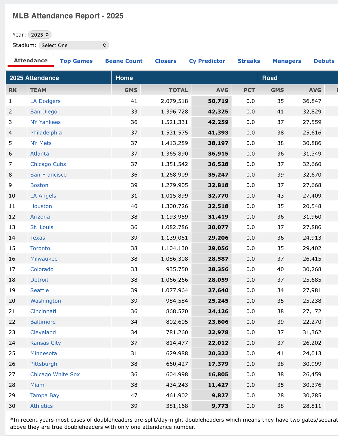Click the St. Louis team link

[42, 227]
